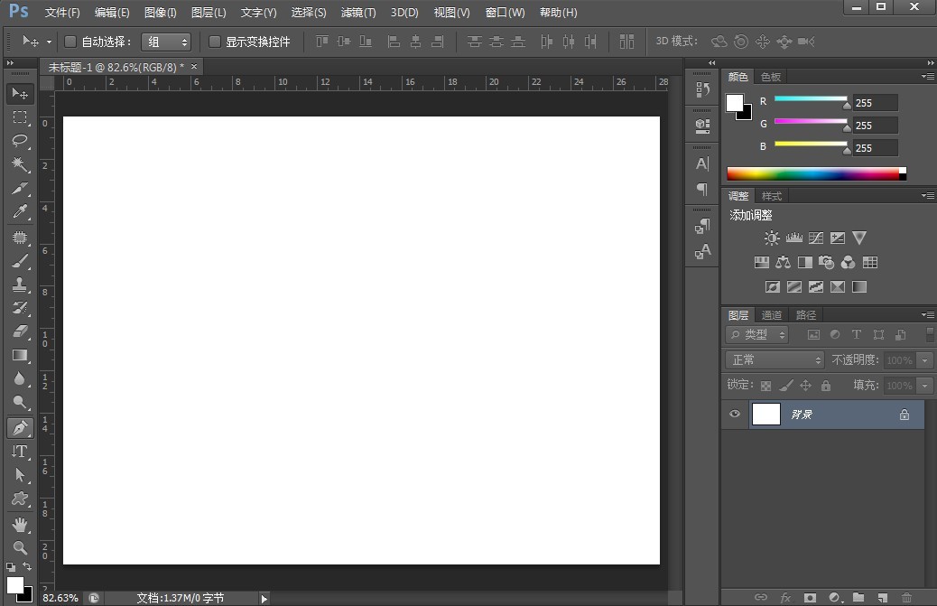Select the Rectangular Marquee tool
The width and height of the screenshot is (937, 606).
(x=19, y=117)
